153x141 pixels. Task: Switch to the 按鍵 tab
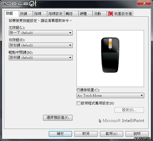26,14
